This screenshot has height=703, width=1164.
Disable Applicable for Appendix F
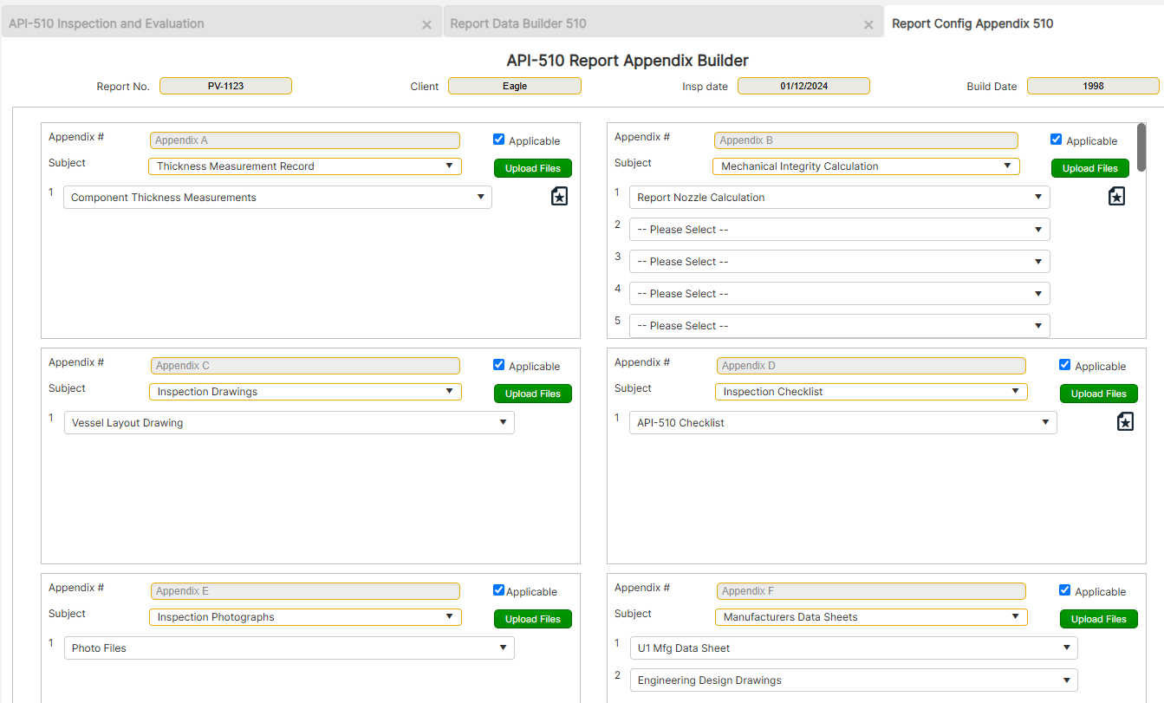1064,589
